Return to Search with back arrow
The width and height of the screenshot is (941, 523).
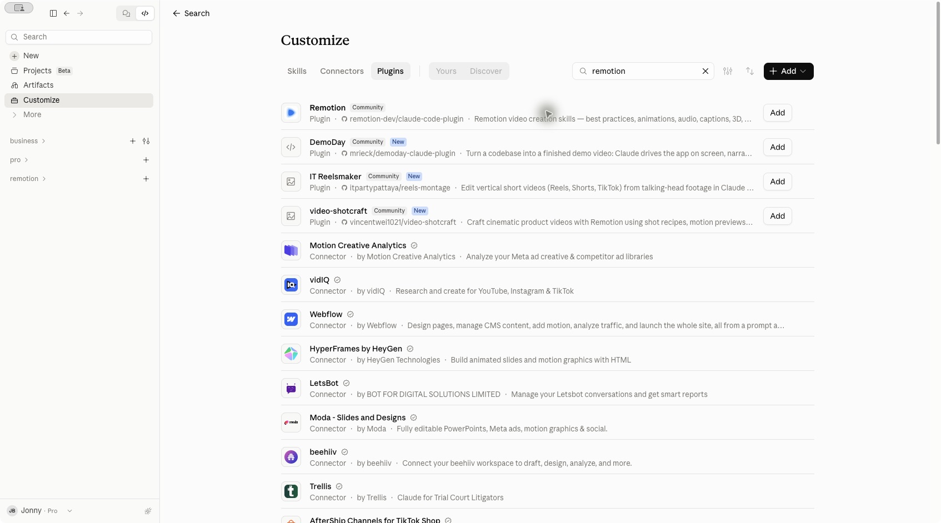pos(191,13)
